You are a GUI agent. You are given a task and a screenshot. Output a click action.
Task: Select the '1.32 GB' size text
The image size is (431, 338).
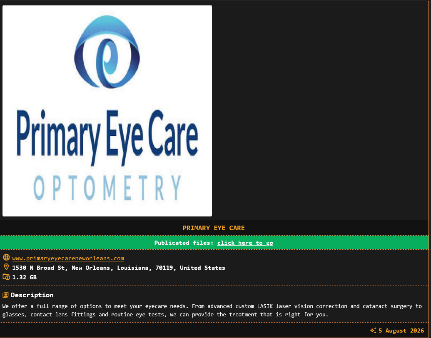pos(24,277)
